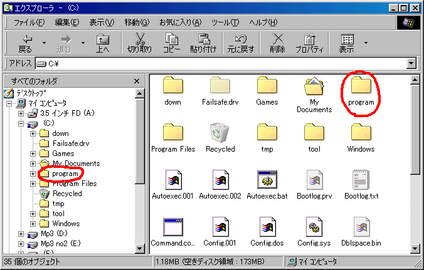Image resolution: width=424 pixels, height=270 pixels.
Task: Open the 移動(G) menu
Action: point(137,23)
